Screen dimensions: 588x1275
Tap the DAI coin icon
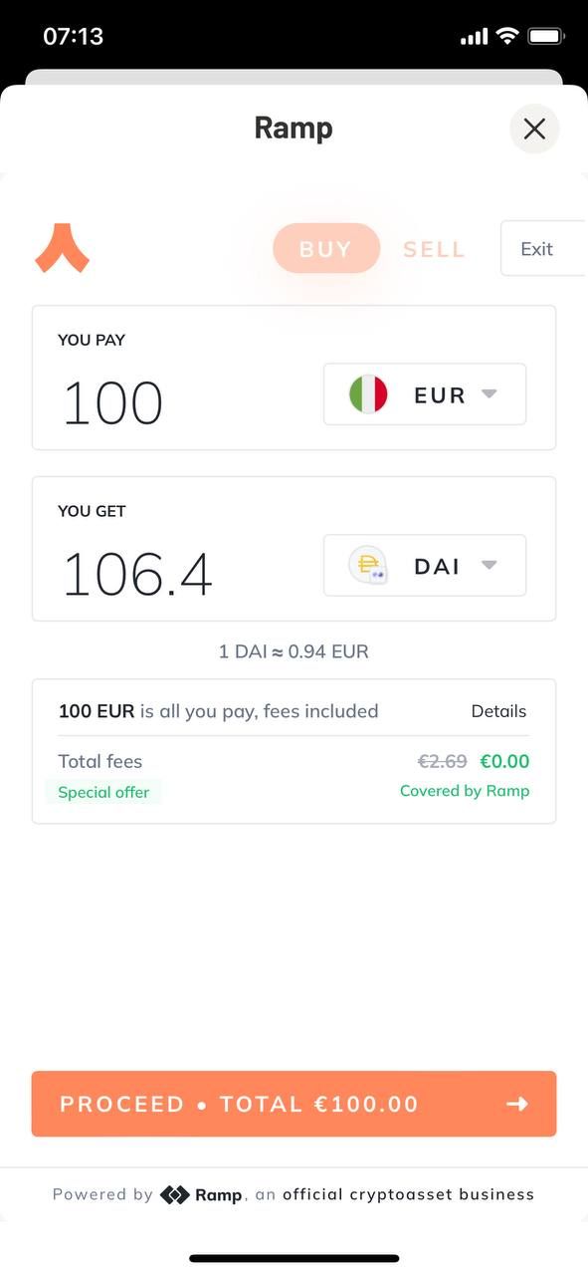[x=368, y=566]
